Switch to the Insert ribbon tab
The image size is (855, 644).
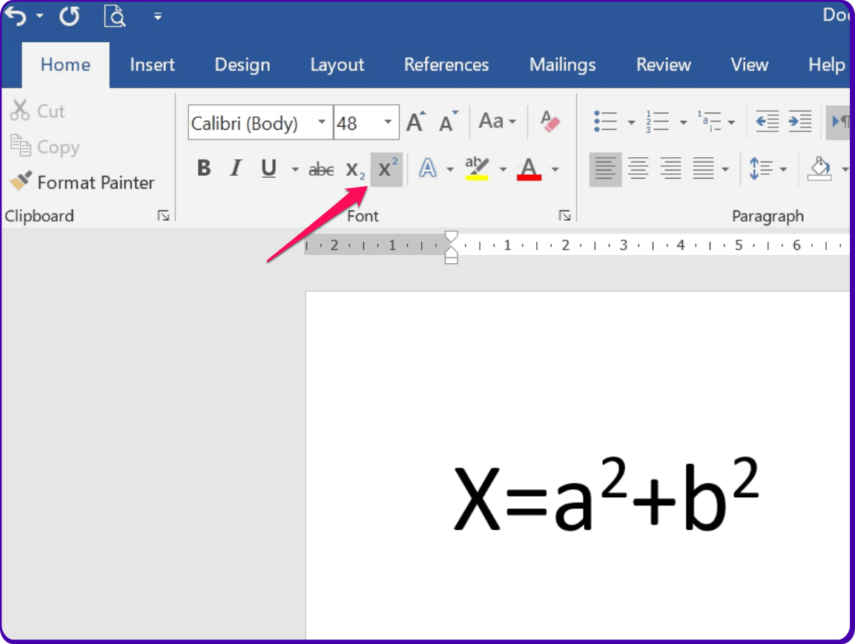[151, 64]
